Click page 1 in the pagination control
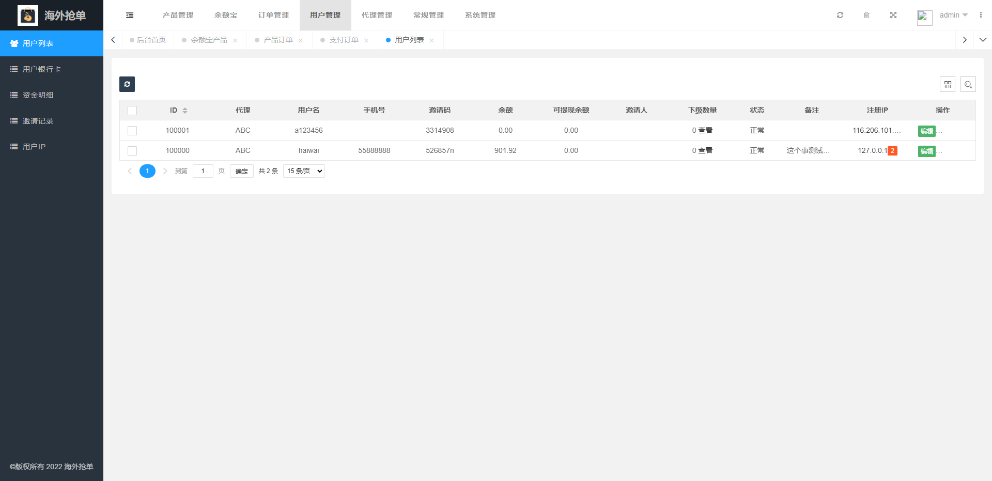This screenshot has width=992, height=481. (x=147, y=170)
